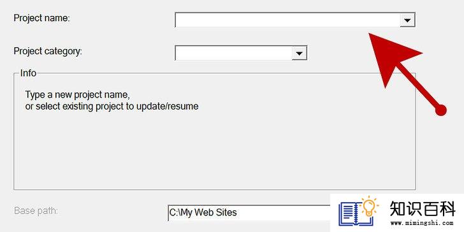Image resolution: width=464 pixels, height=232 pixels.
Task: Click the "Type a new project name," text line
Action: (78, 95)
